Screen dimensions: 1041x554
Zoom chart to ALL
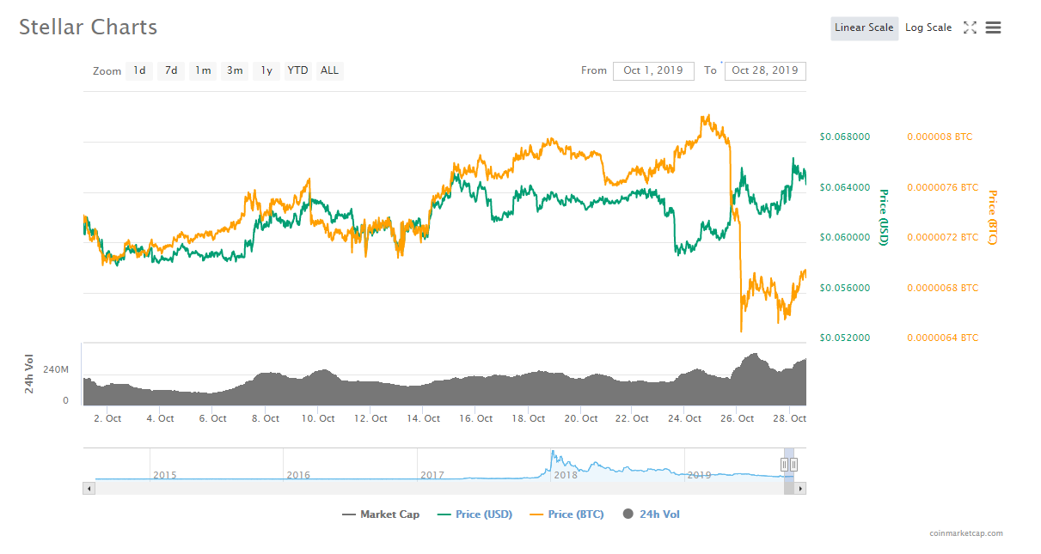pyautogui.click(x=329, y=70)
